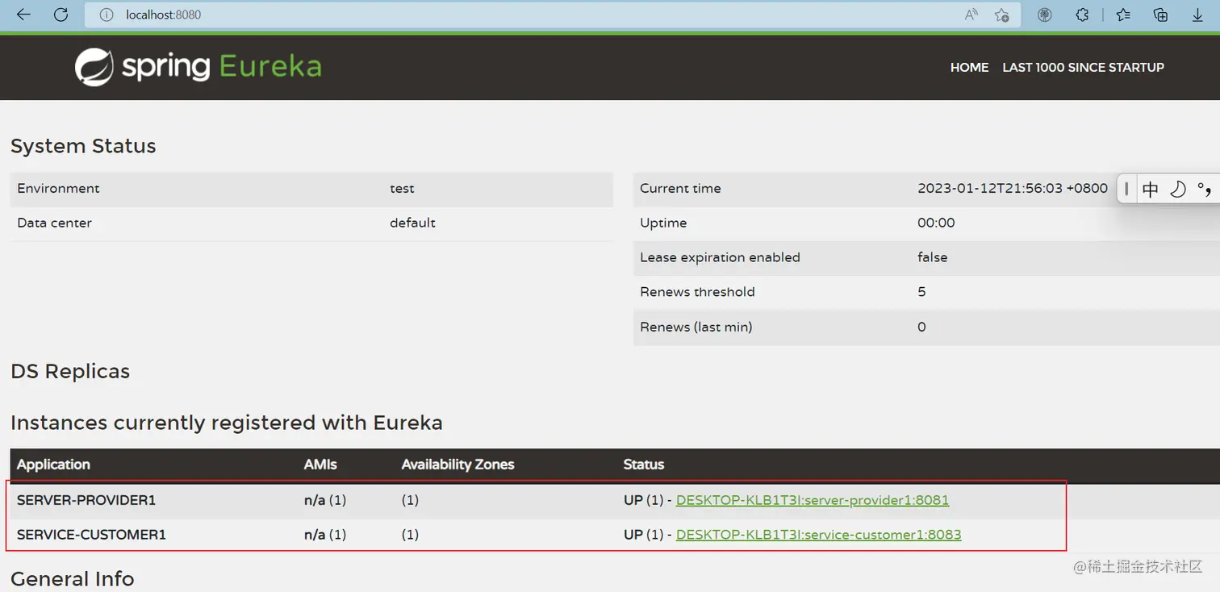Viewport: 1220px width, 592px height.
Task: Click the Availability Zones column header
Action: (x=457, y=465)
